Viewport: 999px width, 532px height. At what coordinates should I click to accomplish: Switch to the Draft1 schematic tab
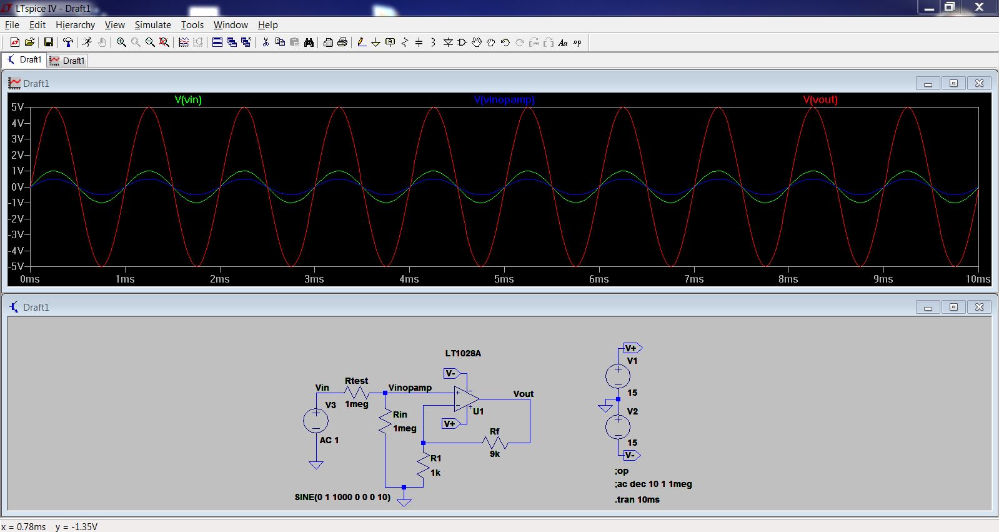[24, 60]
